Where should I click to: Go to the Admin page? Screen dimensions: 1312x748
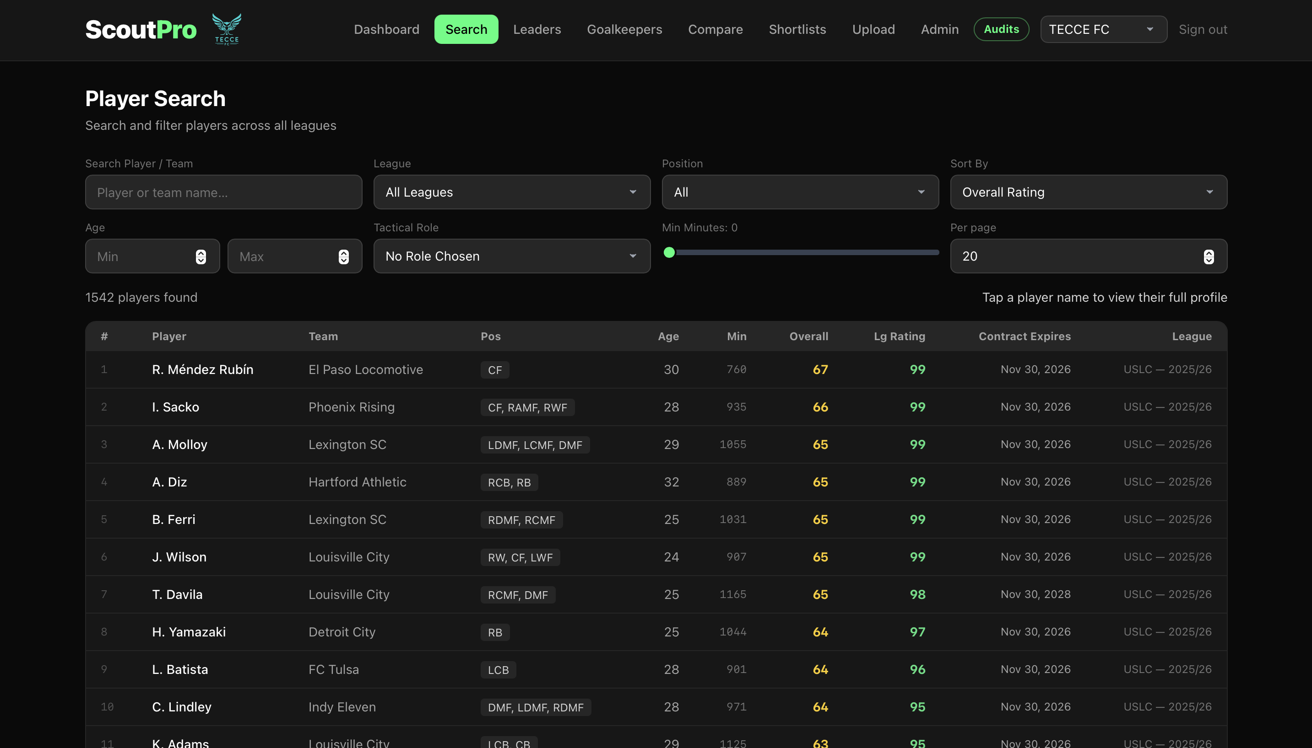click(940, 29)
